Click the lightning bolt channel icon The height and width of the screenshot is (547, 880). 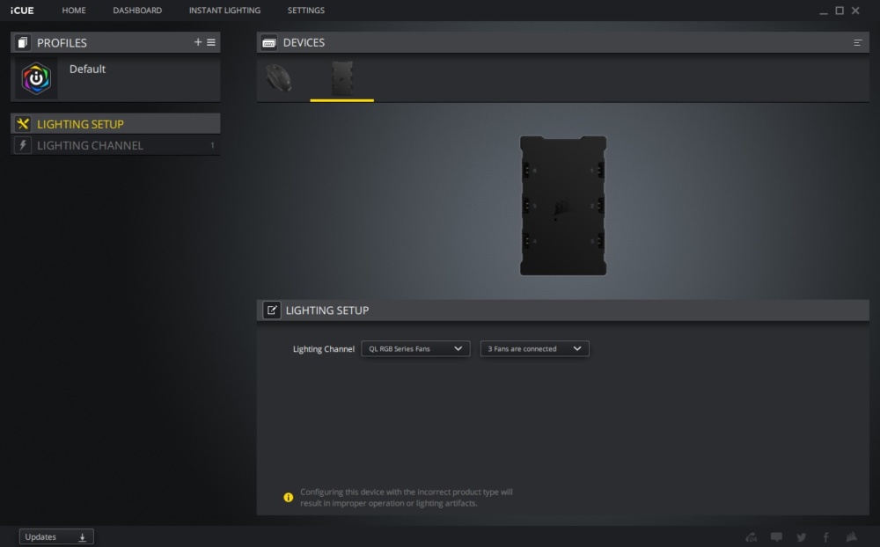point(23,145)
